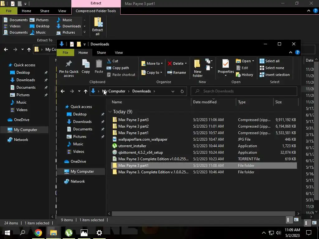Select Max Payne 3 Complete Edition TORRENT file
The image size is (319, 239).
(x=204, y=159)
